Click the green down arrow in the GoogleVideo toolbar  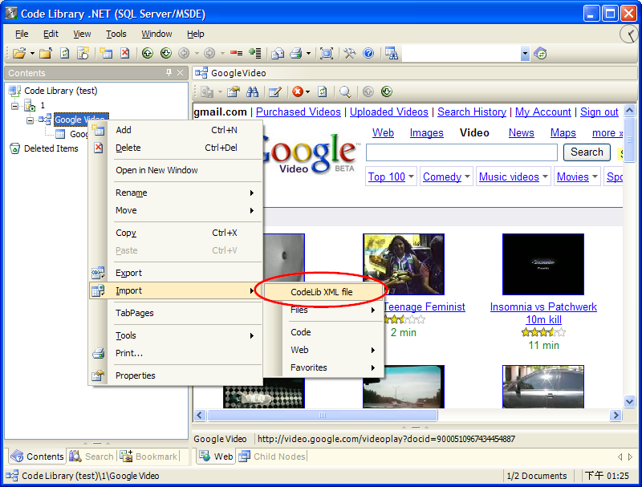[x=387, y=91]
